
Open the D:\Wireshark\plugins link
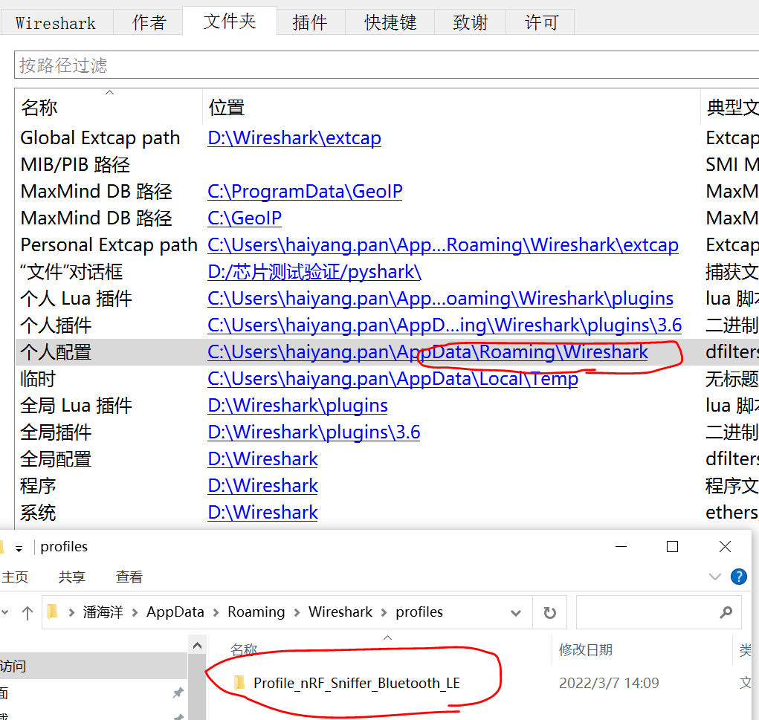tap(297, 405)
